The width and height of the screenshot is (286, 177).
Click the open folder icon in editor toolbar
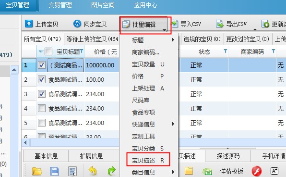37,171
